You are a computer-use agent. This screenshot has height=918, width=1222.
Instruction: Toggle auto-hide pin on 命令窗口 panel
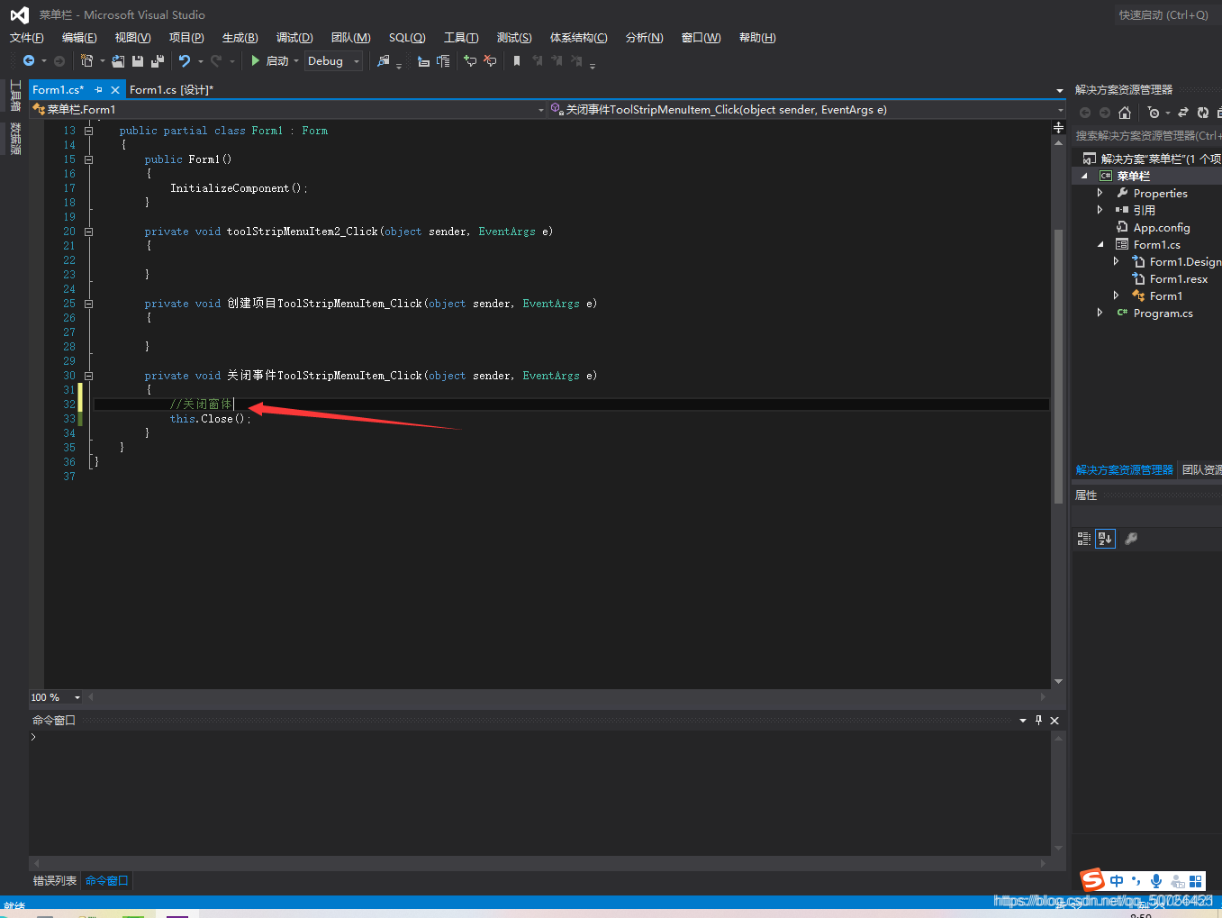tap(1038, 721)
